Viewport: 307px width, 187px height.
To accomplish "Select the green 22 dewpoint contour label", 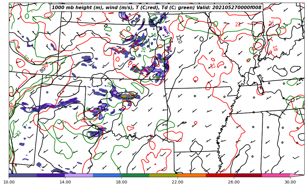I will tap(19, 133).
